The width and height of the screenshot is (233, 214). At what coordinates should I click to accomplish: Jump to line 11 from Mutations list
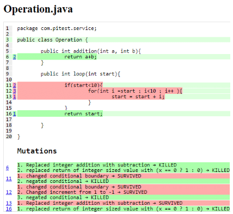click(x=9, y=179)
